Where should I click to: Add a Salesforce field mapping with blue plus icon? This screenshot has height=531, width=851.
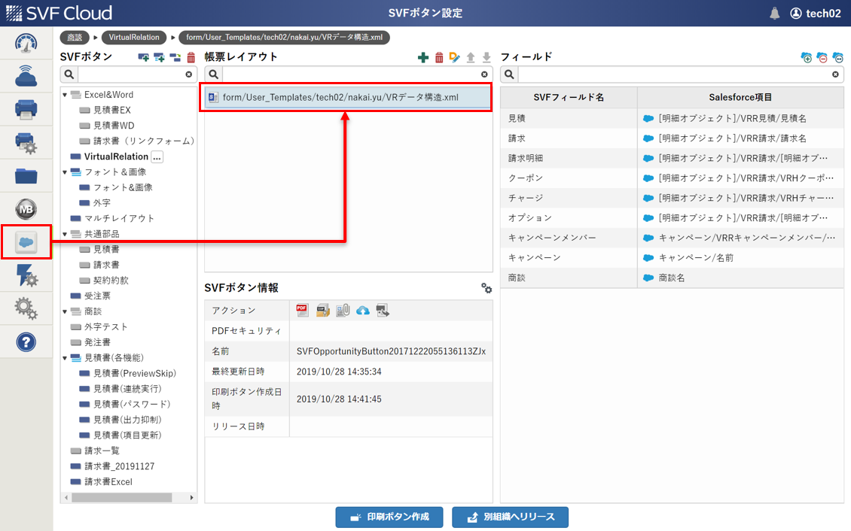[806, 57]
